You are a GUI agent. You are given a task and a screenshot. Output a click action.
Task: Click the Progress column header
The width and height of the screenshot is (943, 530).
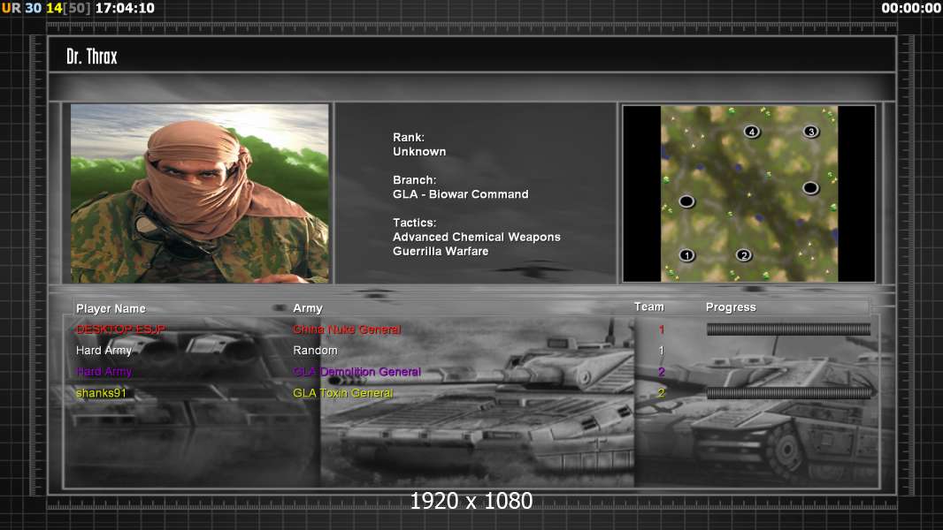click(731, 307)
